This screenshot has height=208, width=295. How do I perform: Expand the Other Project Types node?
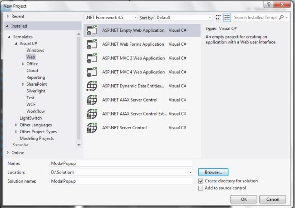point(16,132)
